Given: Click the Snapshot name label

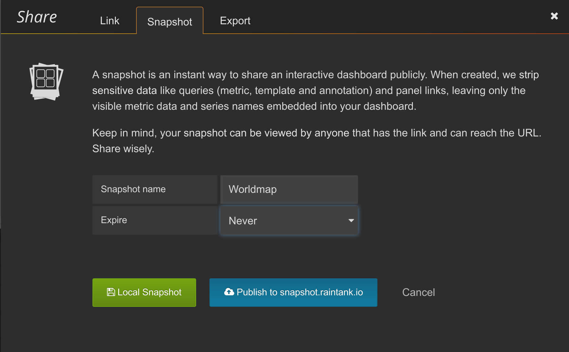Looking at the screenshot, I should coord(133,189).
